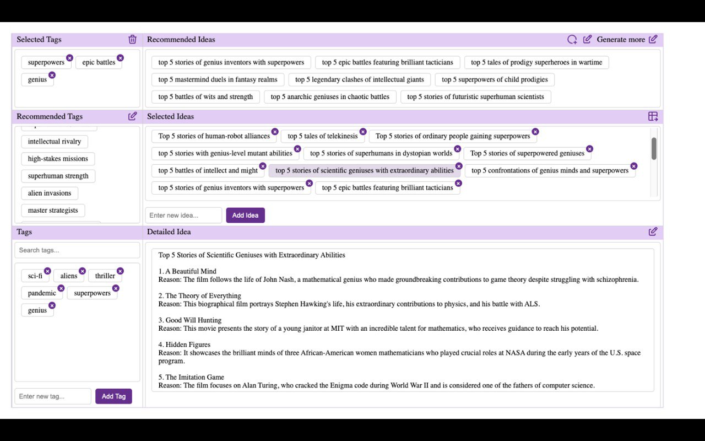Image resolution: width=705 pixels, height=441 pixels.
Task: Click the 'Enter new idea' text box
Action: [x=183, y=215]
